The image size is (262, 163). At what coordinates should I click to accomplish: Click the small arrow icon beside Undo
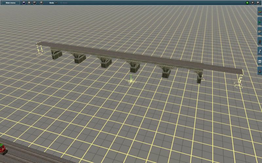pyautogui.click(x=56, y=3)
